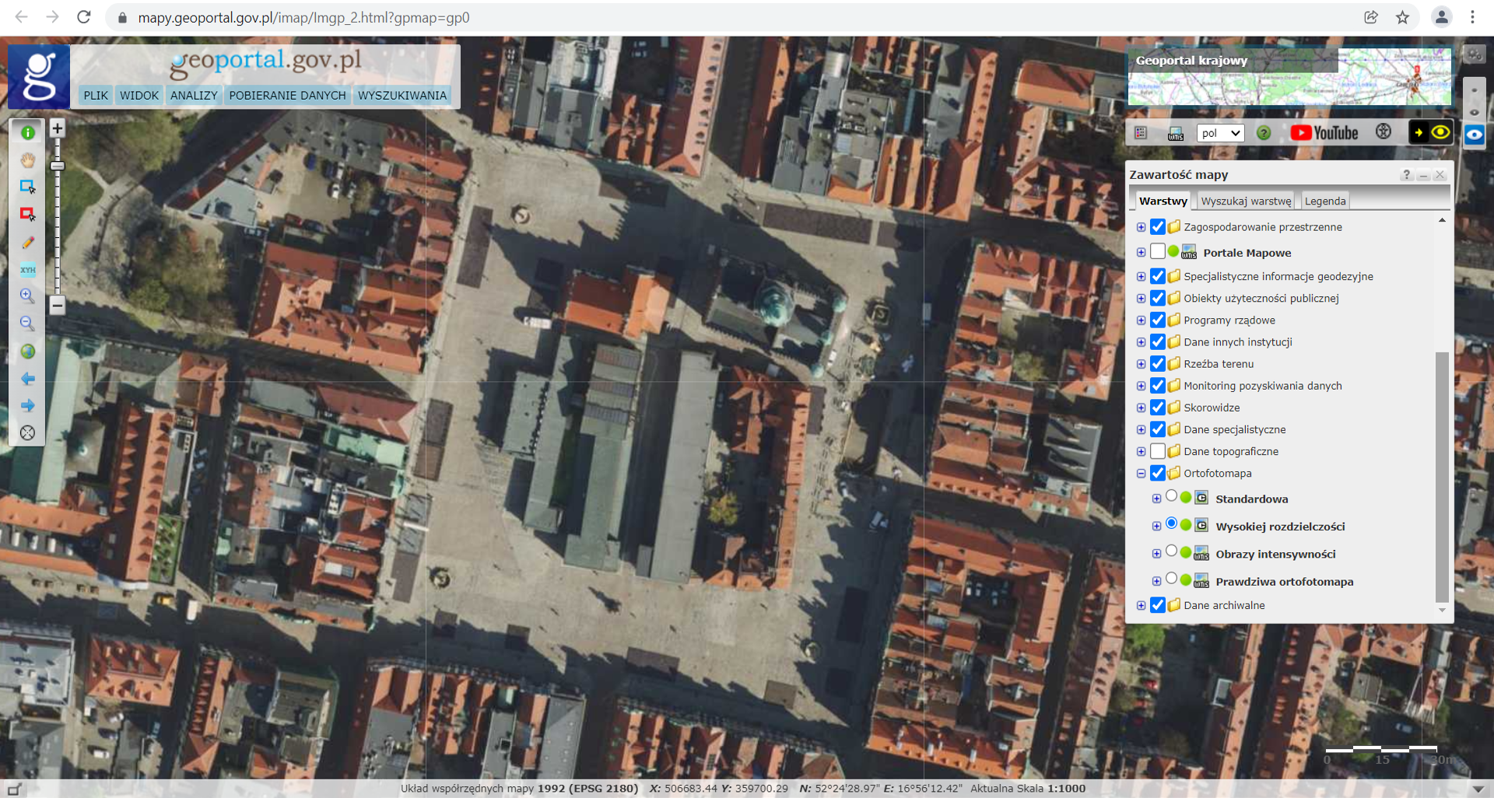Select the pencil drawing tool
Image resolution: width=1494 pixels, height=798 pixels.
[28, 243]
